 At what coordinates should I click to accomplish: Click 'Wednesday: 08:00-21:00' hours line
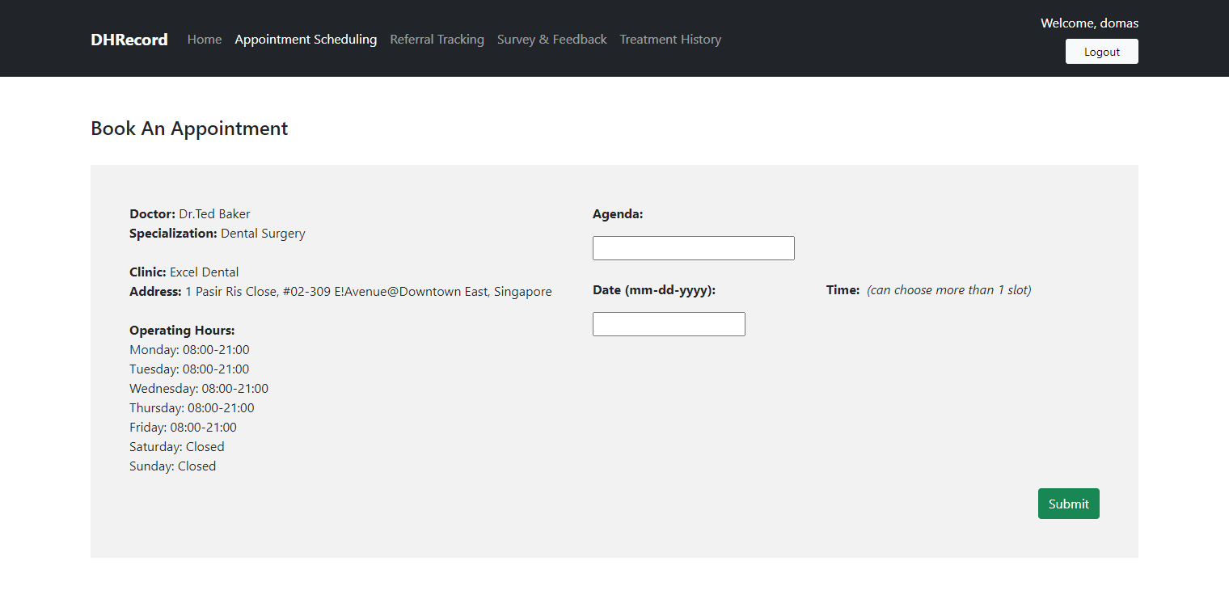click(x=199, y=389)
